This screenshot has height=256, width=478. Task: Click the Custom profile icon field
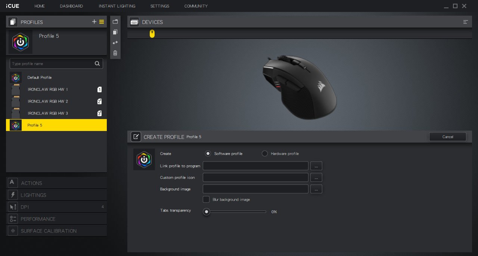pyautogui.click(x=255, y=177)
